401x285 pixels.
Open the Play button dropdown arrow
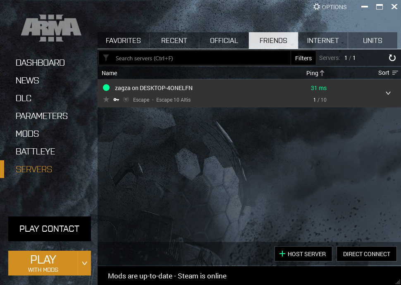[84, 263]
